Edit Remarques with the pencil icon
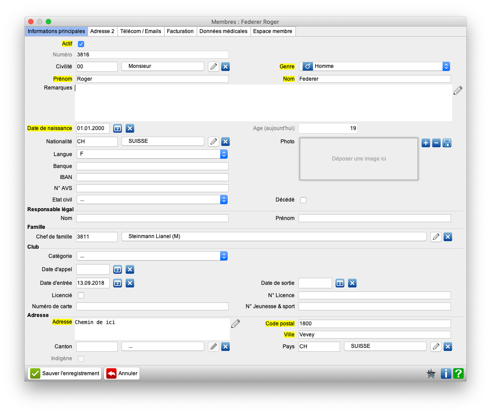This screenshot has width=491, height=414. pos(458,90)
